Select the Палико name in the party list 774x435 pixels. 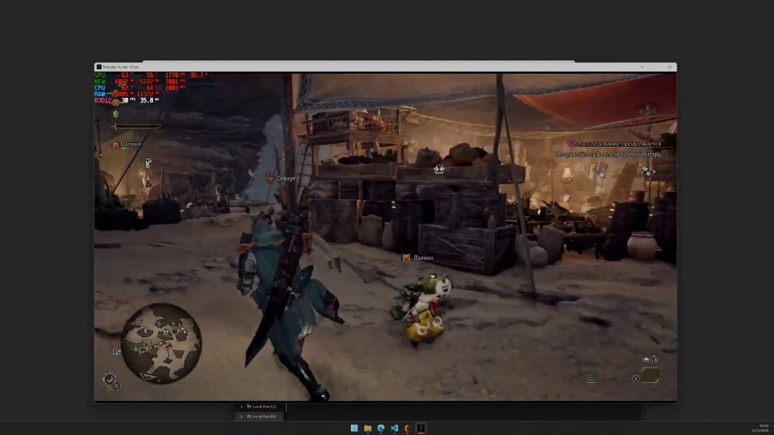[131, 144]
